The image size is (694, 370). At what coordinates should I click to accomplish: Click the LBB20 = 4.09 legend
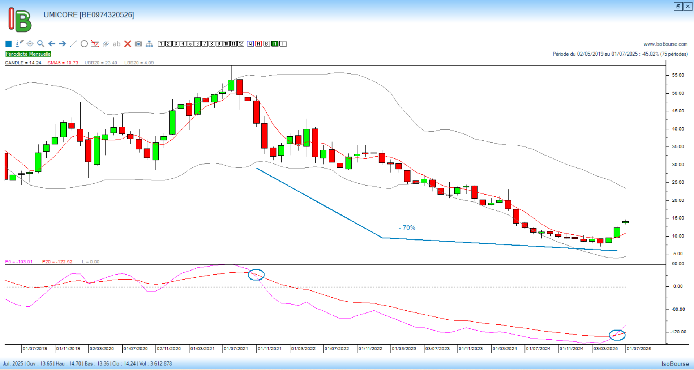click(139, 63)
